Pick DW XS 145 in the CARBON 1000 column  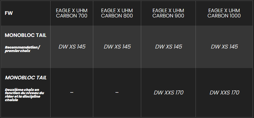point(224,47)
